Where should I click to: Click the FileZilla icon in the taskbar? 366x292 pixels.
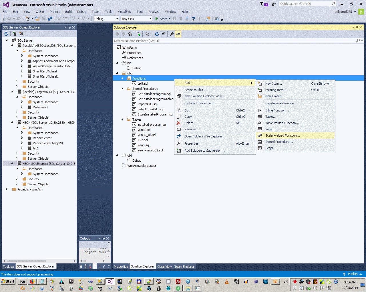tap(178, 281)
